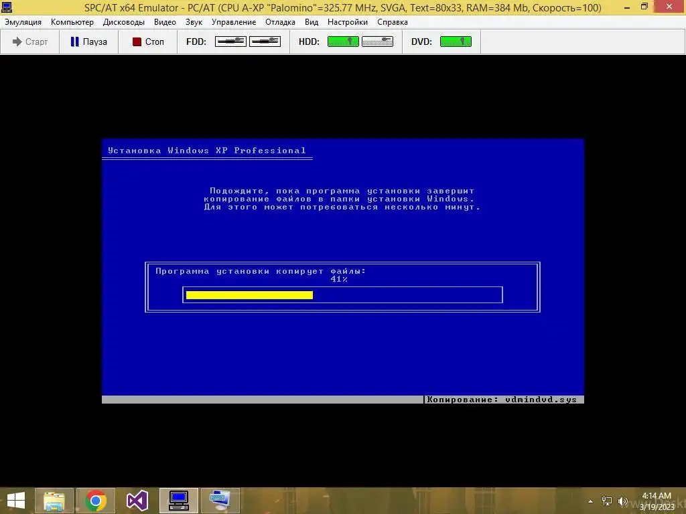This screenshot has height=514, width=686.
Task: Open the Эмуляция menu
Action: [x=23, y=22]
